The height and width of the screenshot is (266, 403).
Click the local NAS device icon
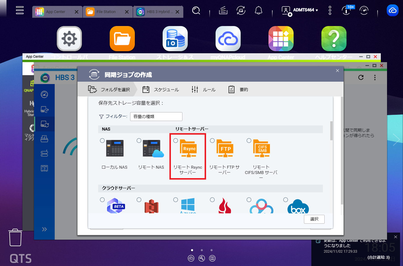[x=115, y=148]
